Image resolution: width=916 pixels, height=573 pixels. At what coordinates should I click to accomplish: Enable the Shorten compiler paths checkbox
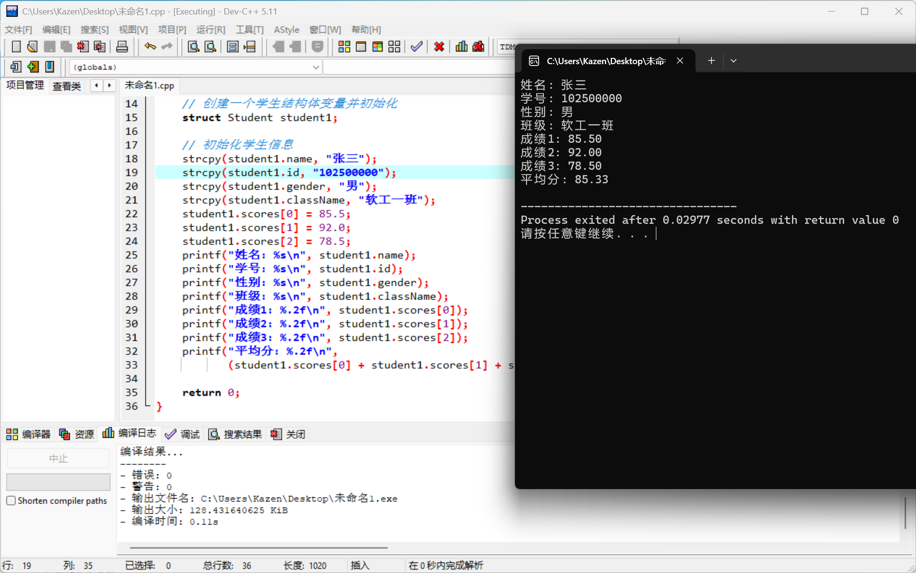[x=12, y=501]
